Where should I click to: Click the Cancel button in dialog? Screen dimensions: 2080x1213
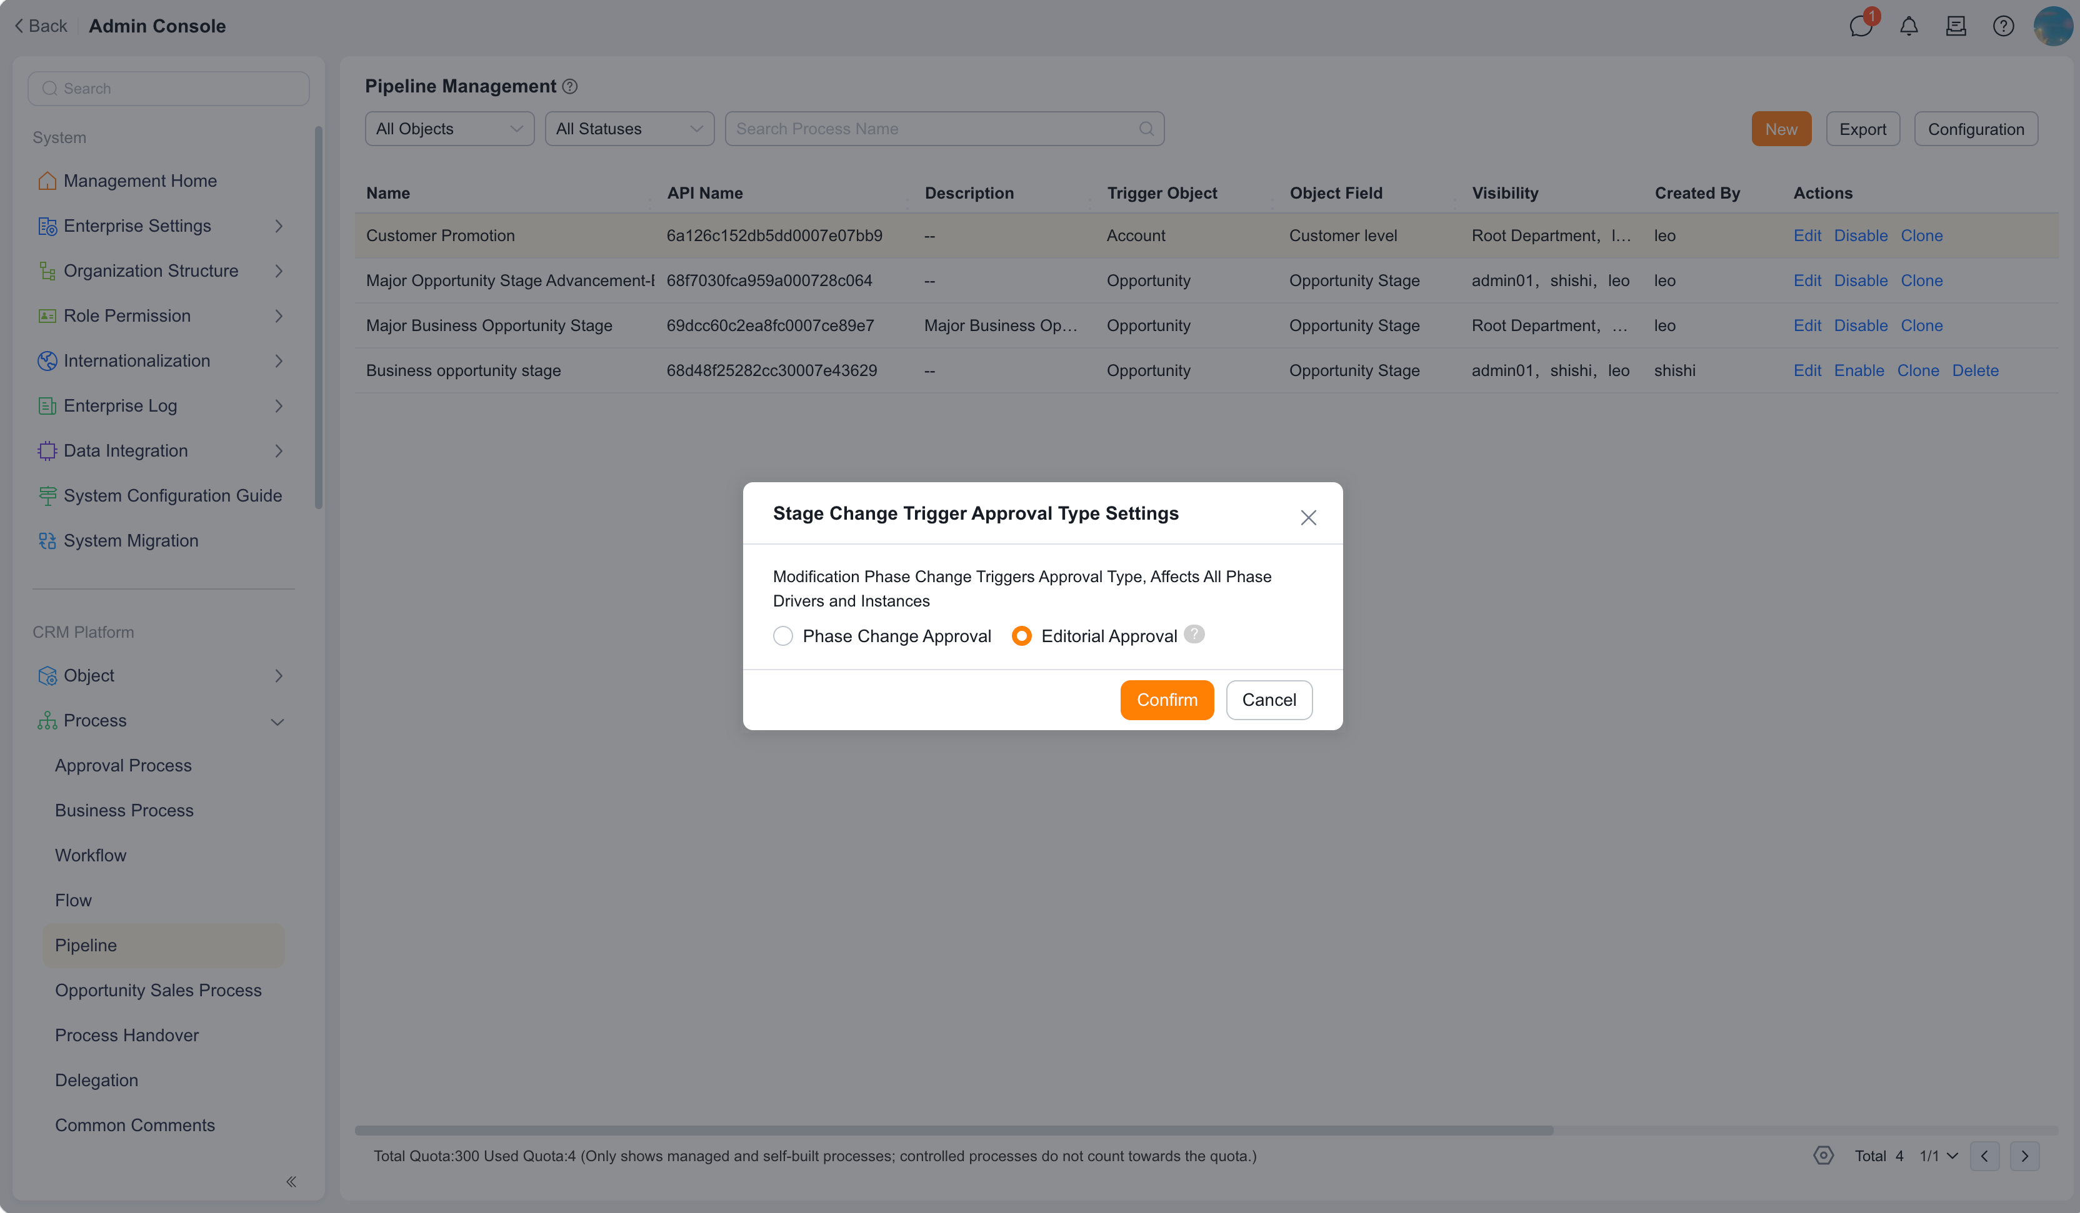point(1269,700)
